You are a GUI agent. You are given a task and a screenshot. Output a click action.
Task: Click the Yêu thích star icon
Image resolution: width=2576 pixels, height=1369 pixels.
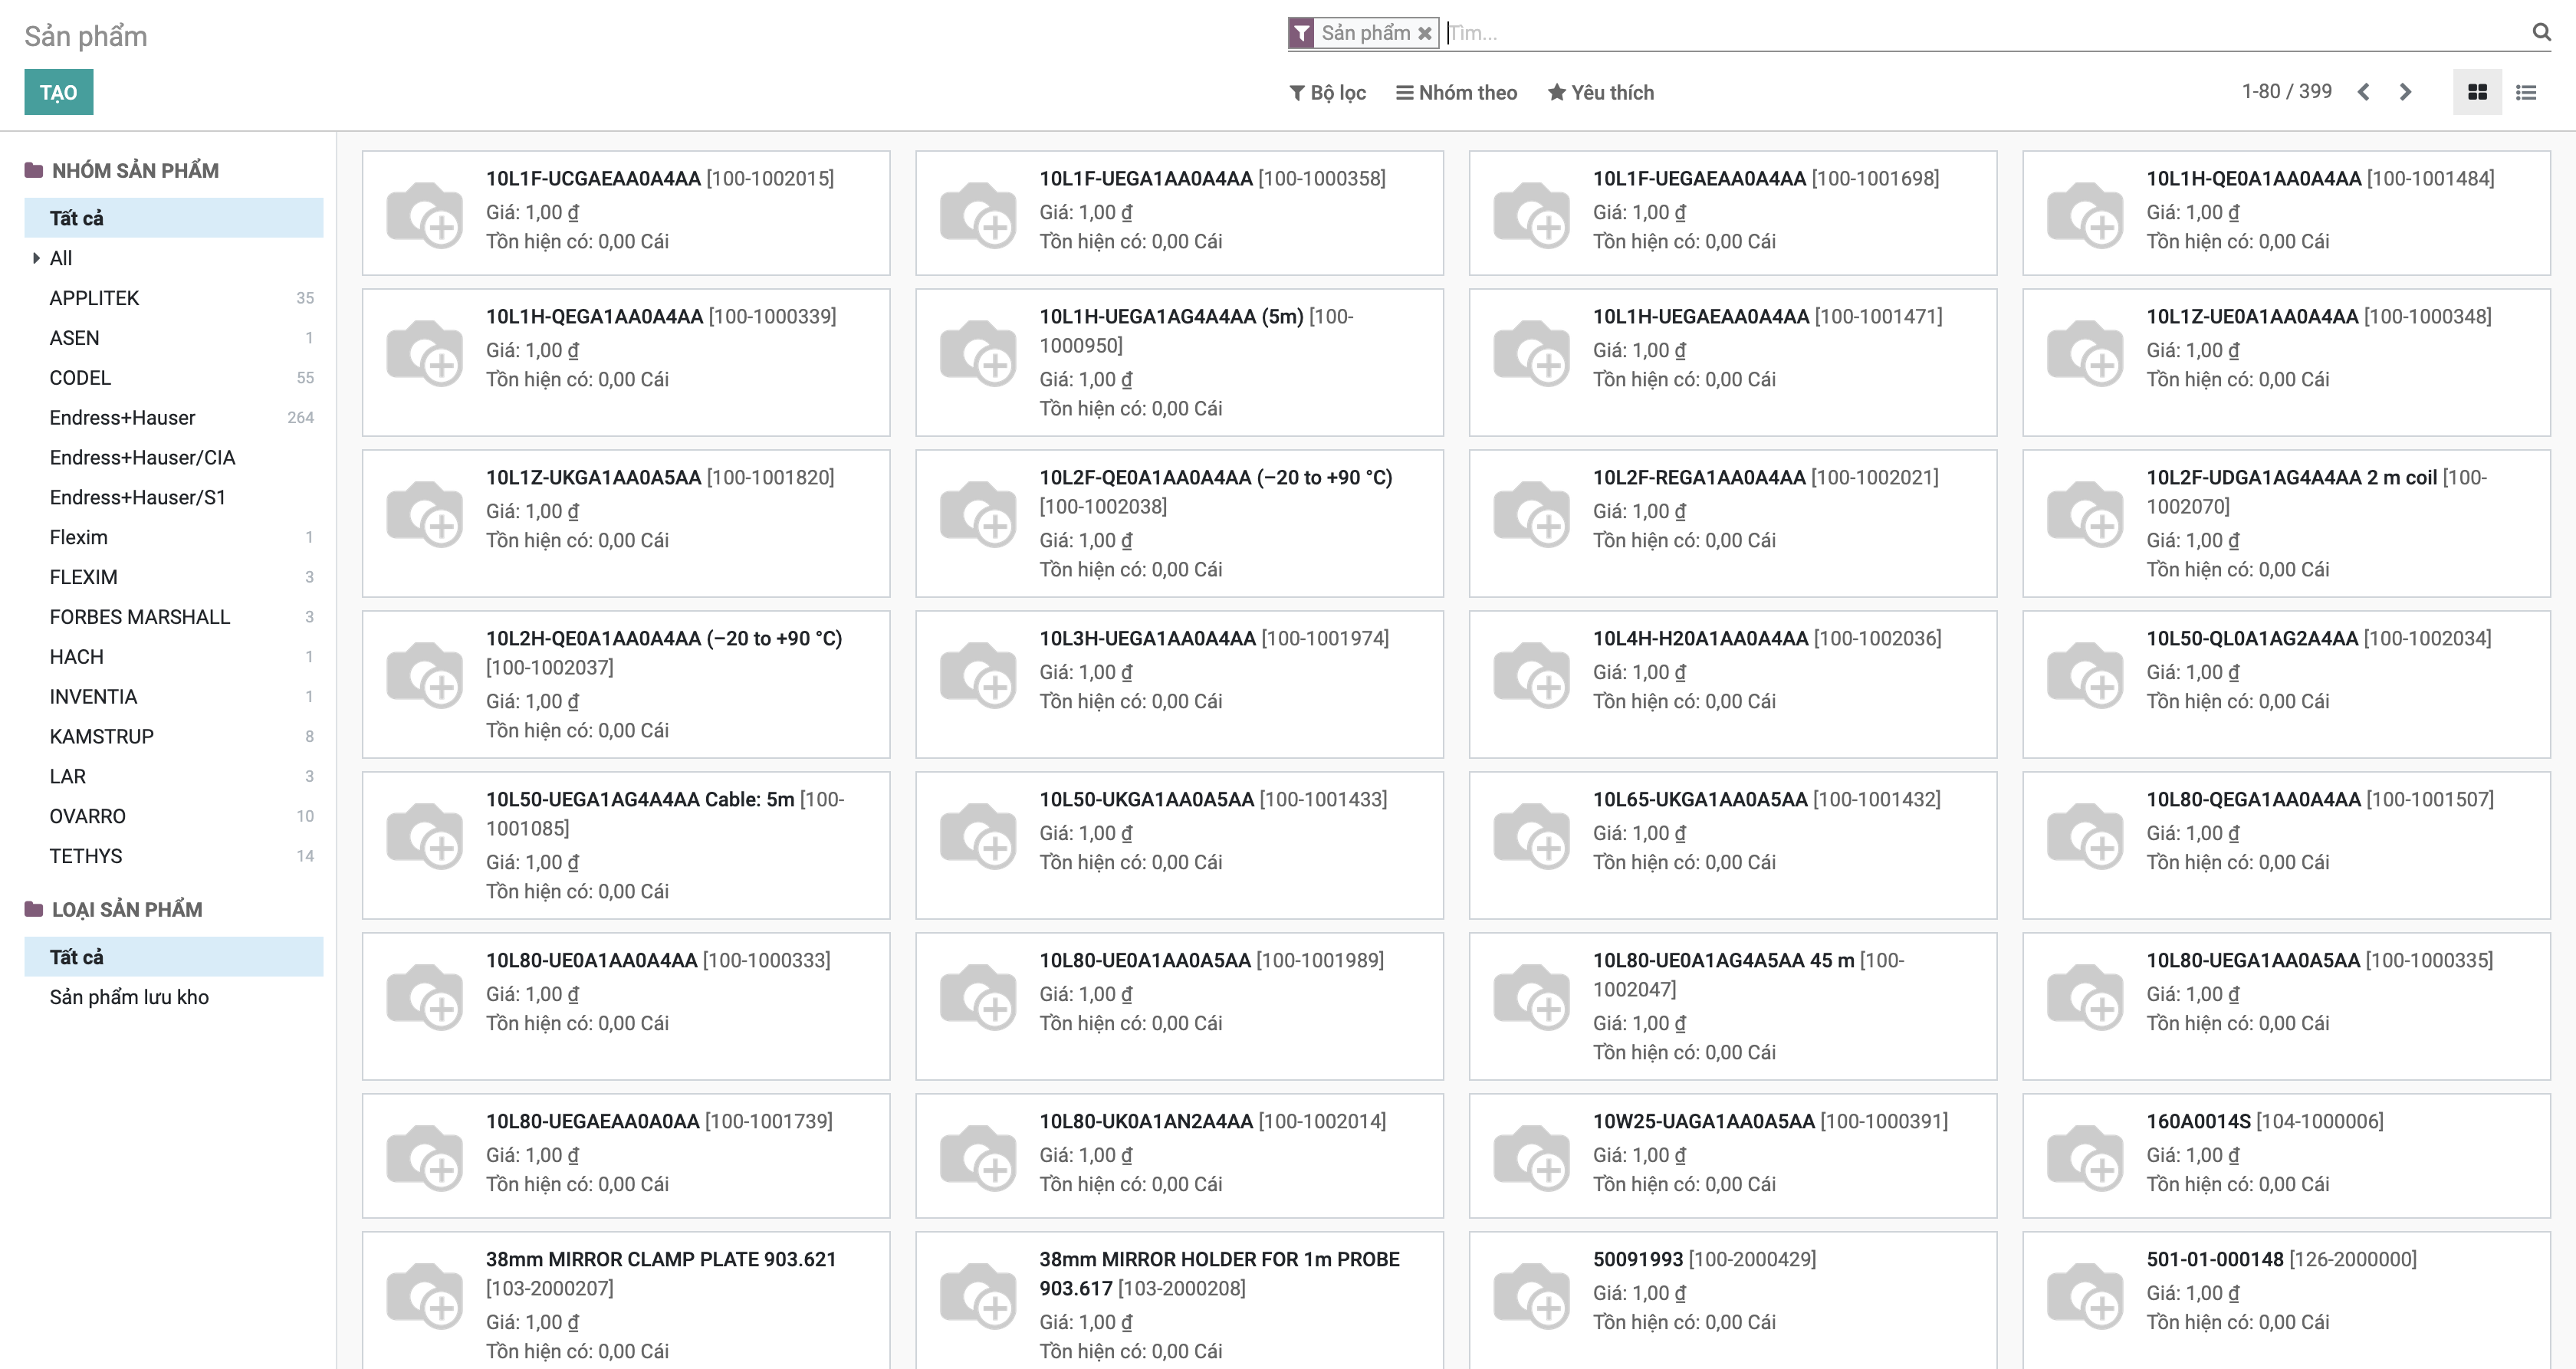click(1557, 92)
